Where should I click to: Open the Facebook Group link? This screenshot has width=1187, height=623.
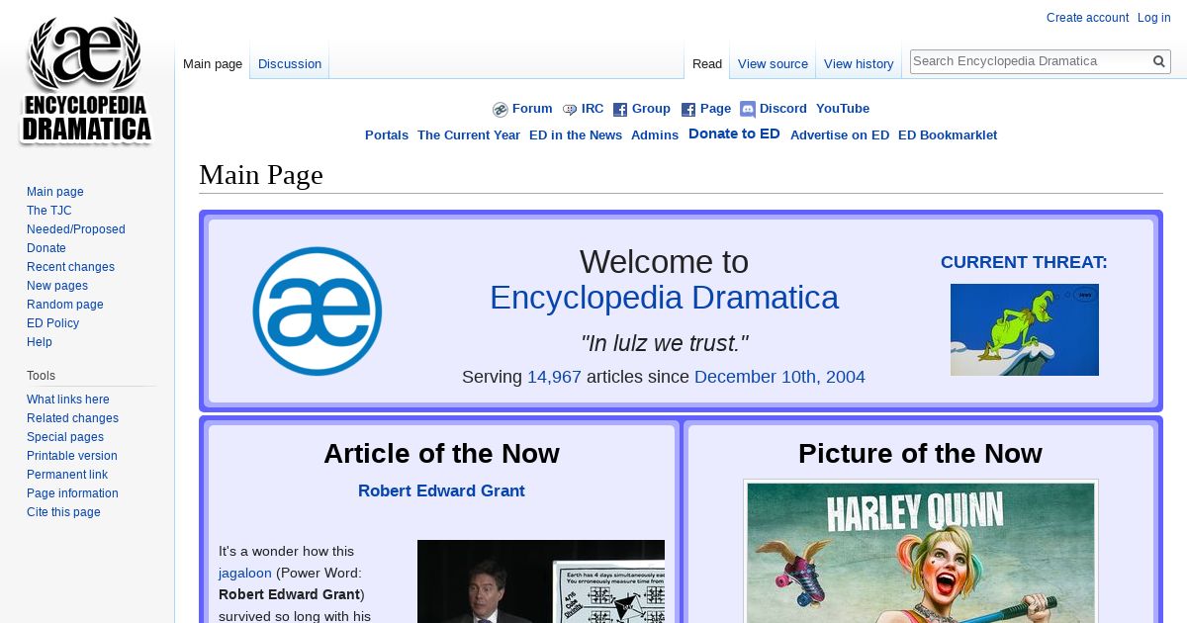pyautogui.click(x=651, y=109)
